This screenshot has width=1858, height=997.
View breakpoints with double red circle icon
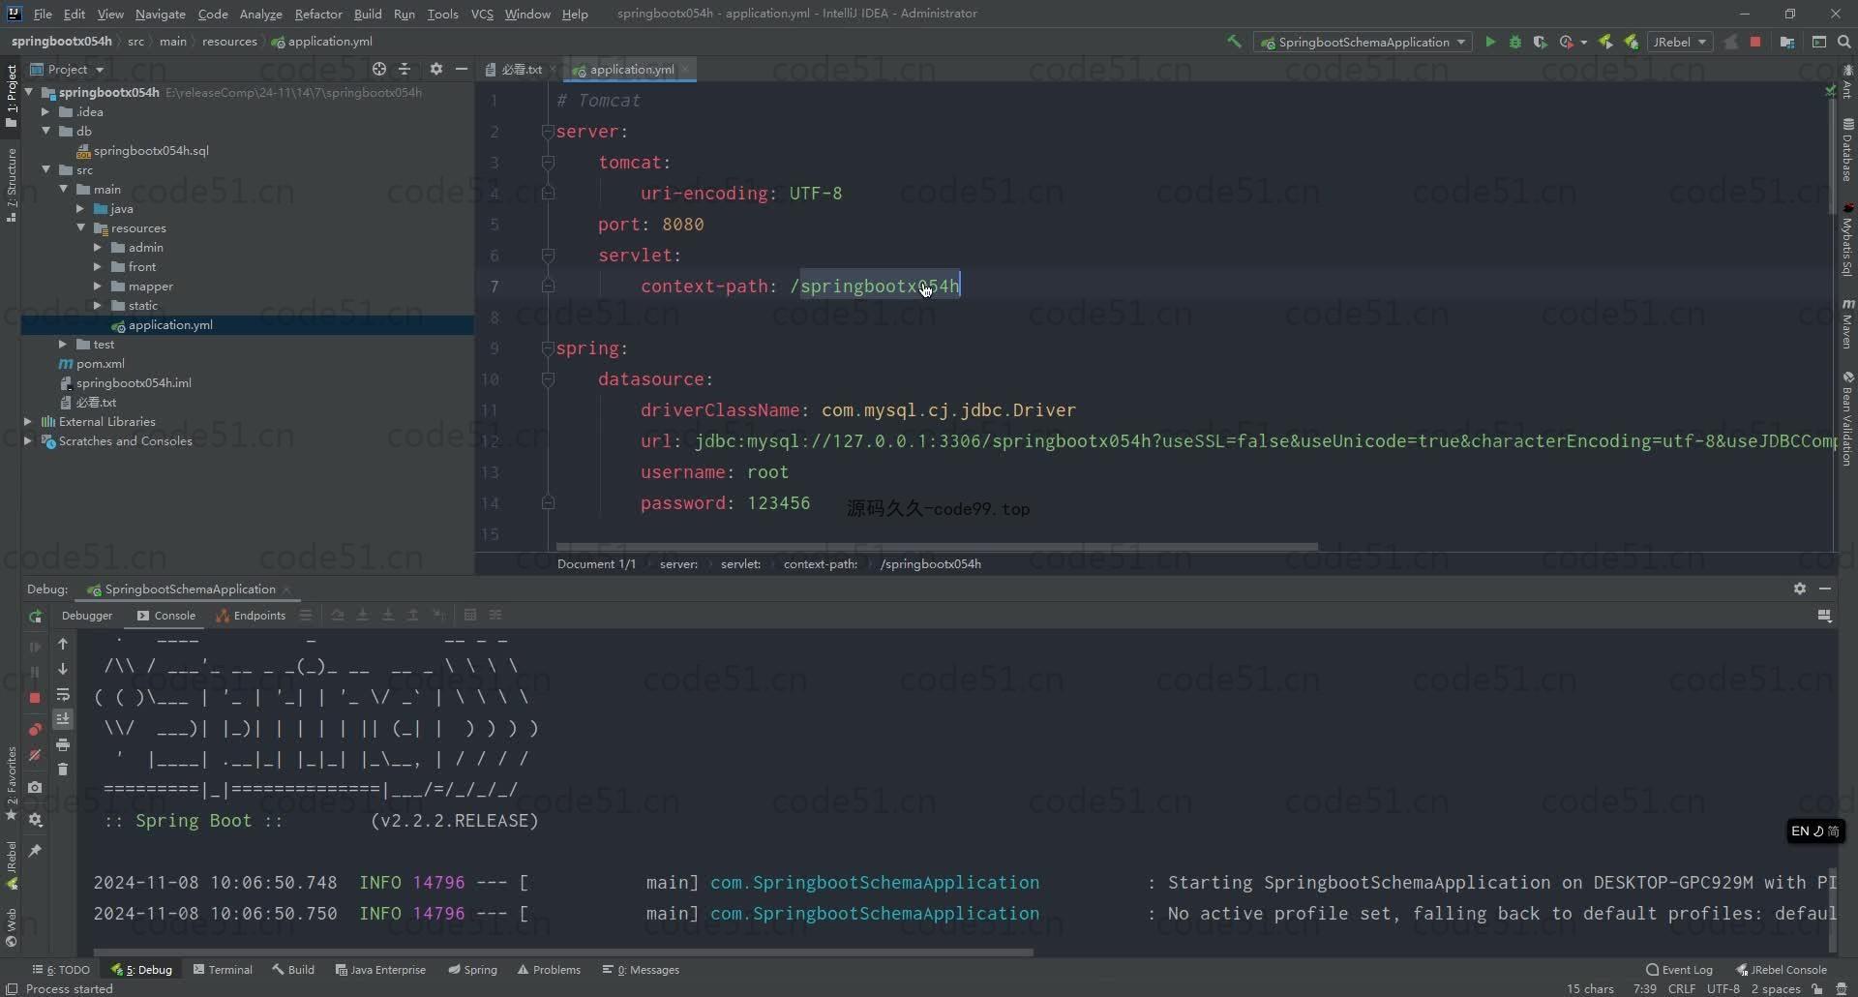[x=35, y=729]
